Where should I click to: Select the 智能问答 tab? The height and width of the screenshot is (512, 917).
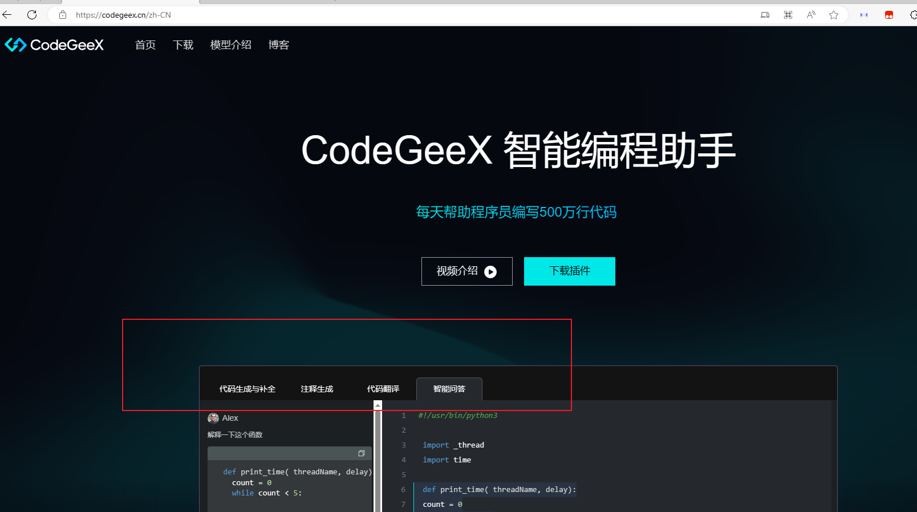(449, 389)
